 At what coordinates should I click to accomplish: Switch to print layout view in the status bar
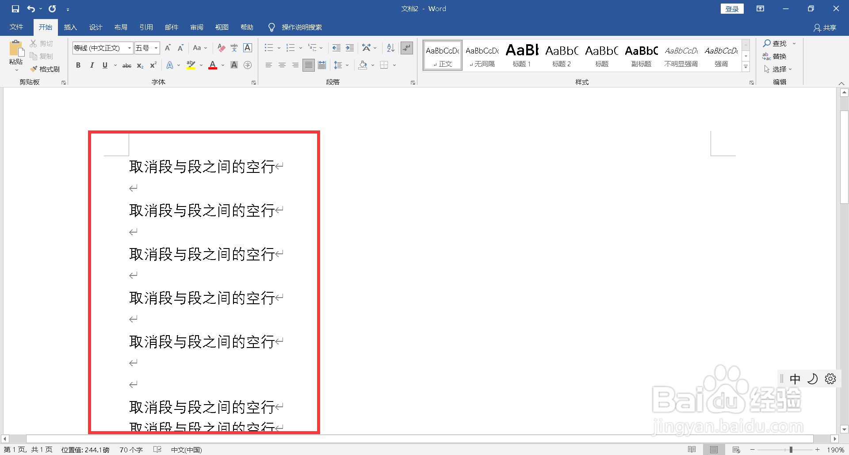(x=714, y=450)
